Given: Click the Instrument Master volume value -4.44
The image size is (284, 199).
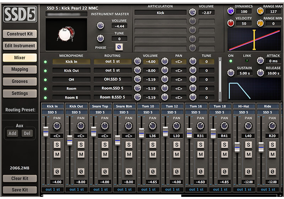Looking at the screenshot, I should coord(119,26).
